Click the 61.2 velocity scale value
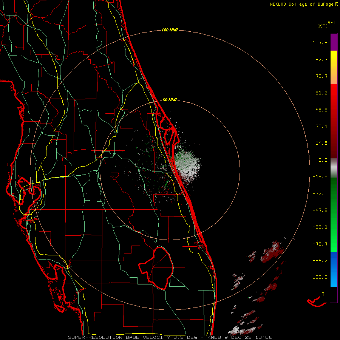Image resolution: width=340 pixels, height=340 pixels. tap(321, 93)
